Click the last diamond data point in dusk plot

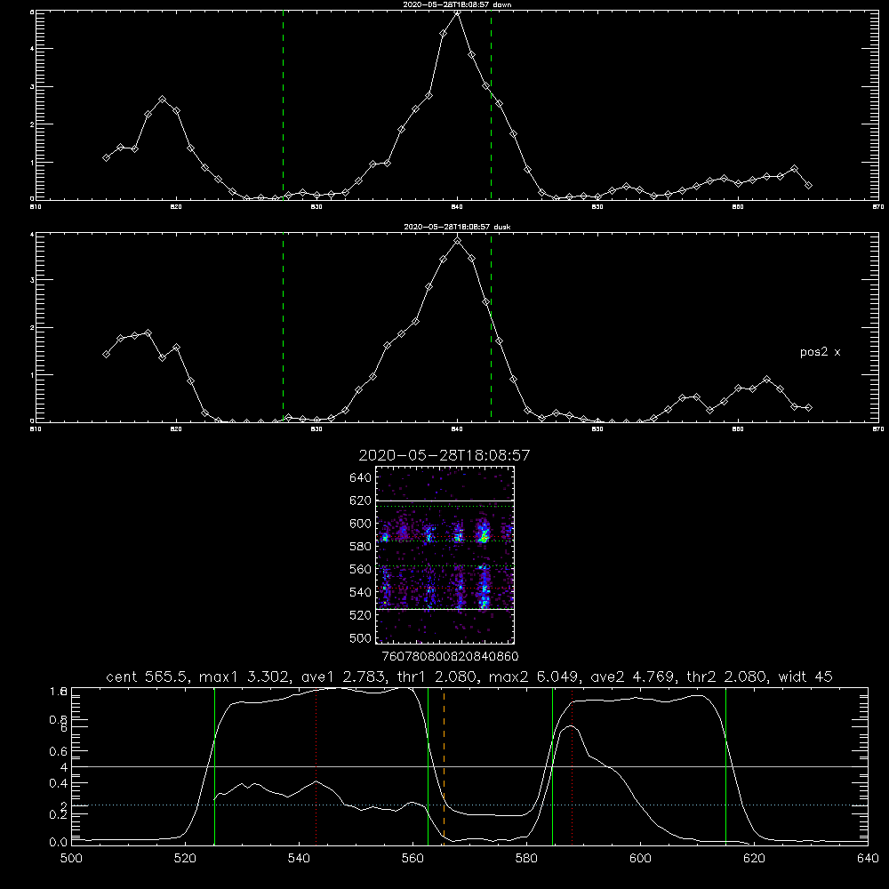pyautogui.click(x=809, y=408)
